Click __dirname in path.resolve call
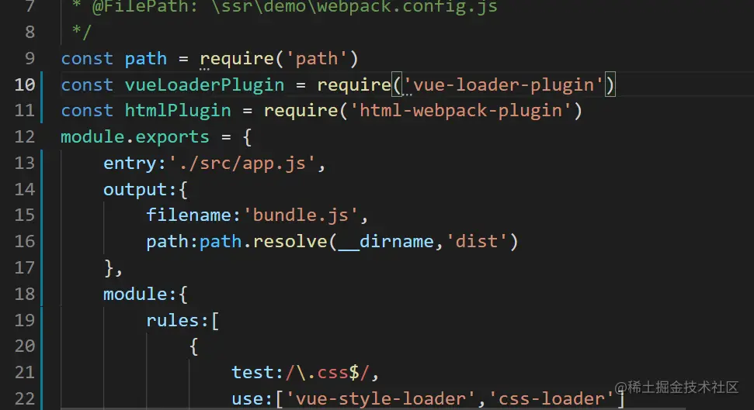 386,242
